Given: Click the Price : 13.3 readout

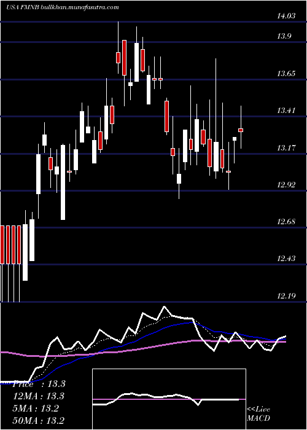Looking at the screenshot, I should [39, 384].
